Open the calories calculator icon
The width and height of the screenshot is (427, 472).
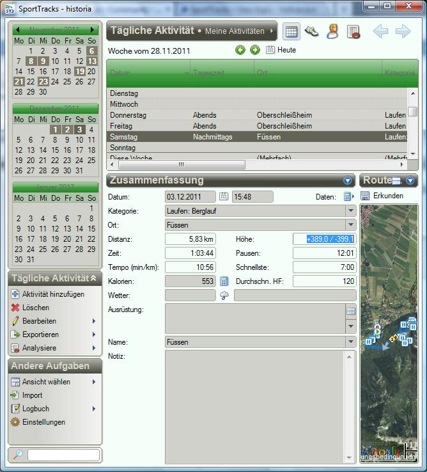point(224,281)
